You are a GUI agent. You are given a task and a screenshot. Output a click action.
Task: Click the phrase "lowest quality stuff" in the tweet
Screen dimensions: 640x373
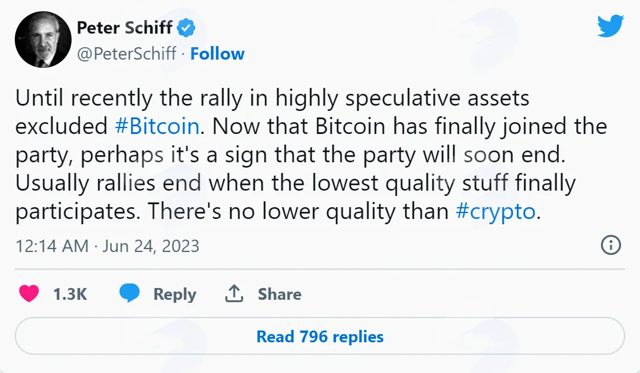coord(410,183)
